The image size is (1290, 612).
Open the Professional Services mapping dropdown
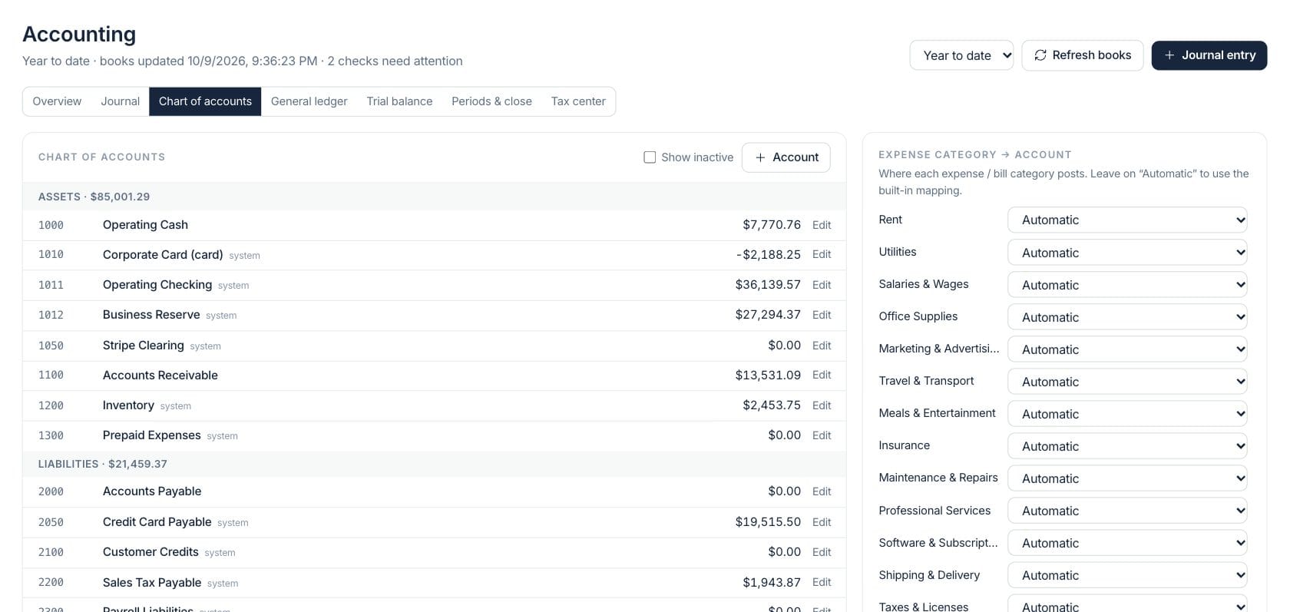(1127, 511)
